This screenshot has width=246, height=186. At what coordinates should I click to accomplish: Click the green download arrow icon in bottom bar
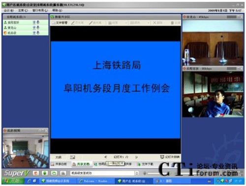[x=45, y=173]
